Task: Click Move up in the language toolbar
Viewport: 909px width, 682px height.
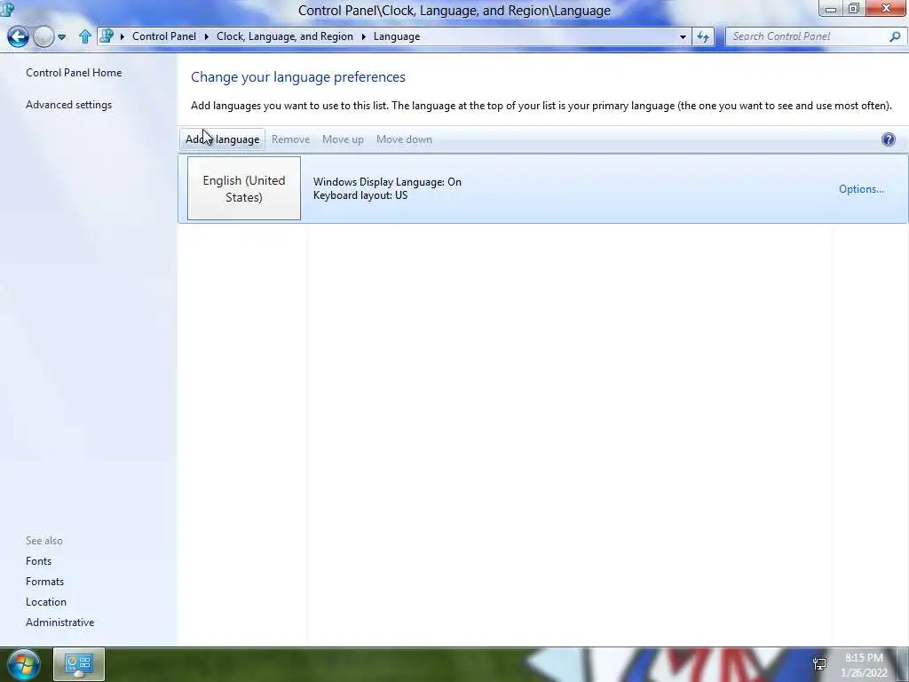Action: (343, 139)
